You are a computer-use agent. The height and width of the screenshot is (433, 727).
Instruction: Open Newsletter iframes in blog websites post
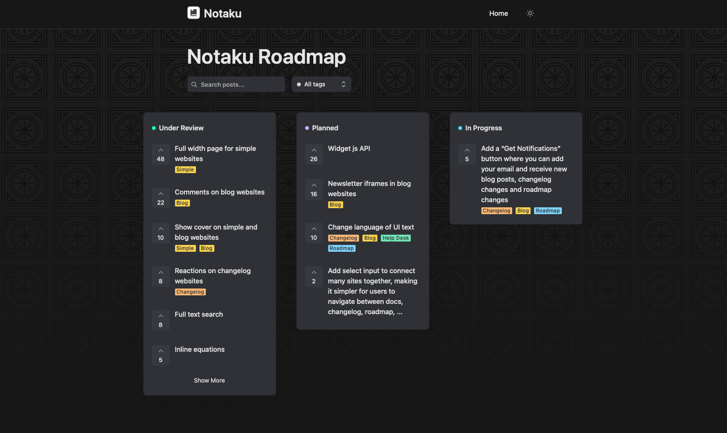coord(369,189)
